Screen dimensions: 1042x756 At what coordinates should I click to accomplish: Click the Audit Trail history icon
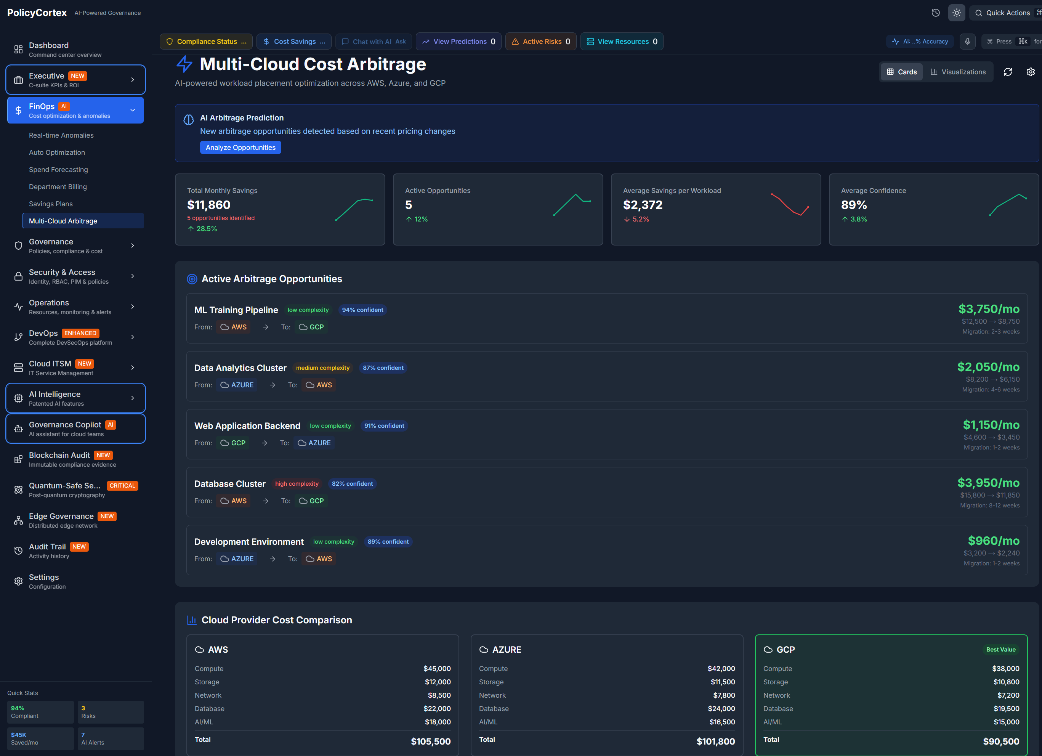click(18, 551)
